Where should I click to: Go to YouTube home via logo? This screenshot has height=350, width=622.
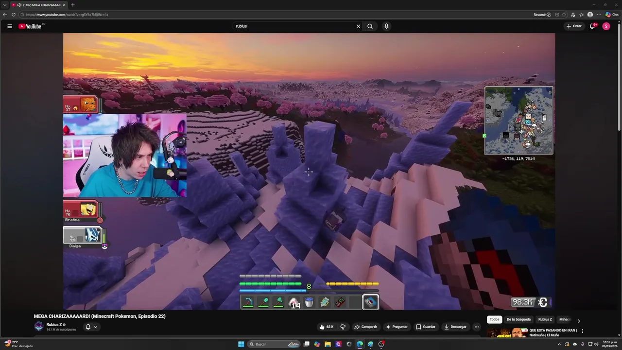pyautogui.click(x=30, y=26)
